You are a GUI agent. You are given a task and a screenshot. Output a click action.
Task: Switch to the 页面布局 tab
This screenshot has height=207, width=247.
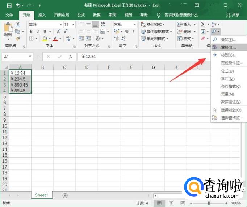62,15
